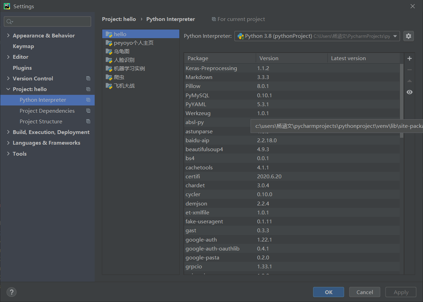Focus the settings search field
This screenshot has width=423, height=302.
coord(47,21)
